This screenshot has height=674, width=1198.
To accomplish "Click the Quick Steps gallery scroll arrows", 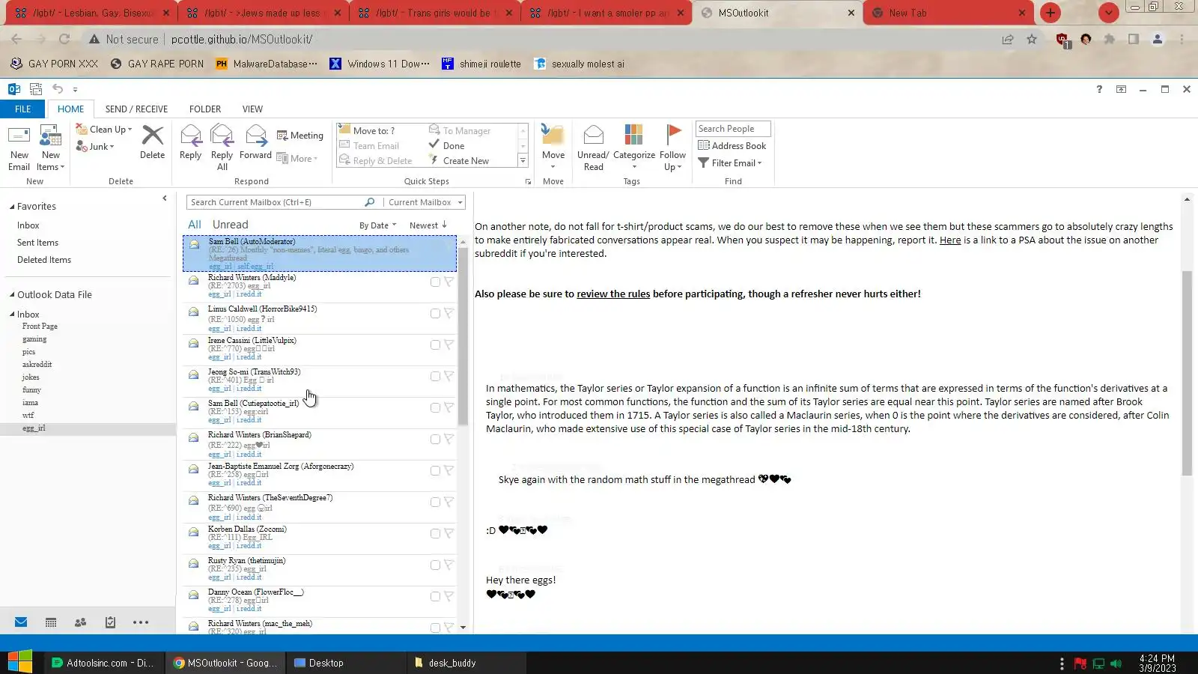I will 523,146.
